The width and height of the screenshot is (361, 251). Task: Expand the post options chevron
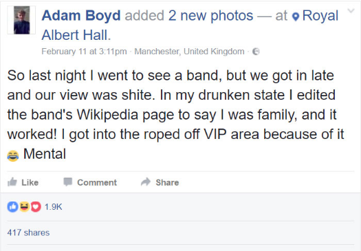(351, 10)
